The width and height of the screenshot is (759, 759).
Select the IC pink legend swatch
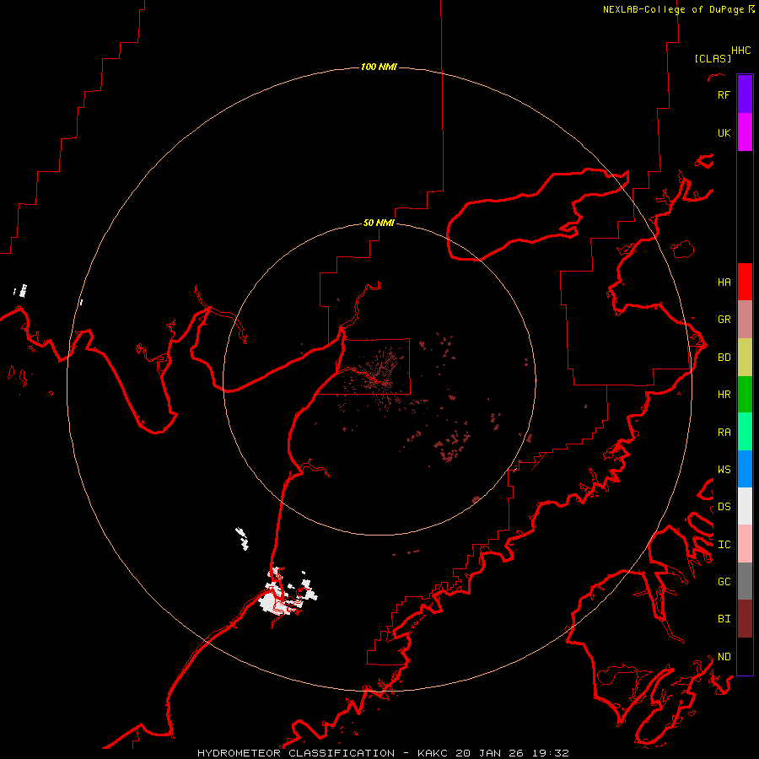(x=745, y=544)
